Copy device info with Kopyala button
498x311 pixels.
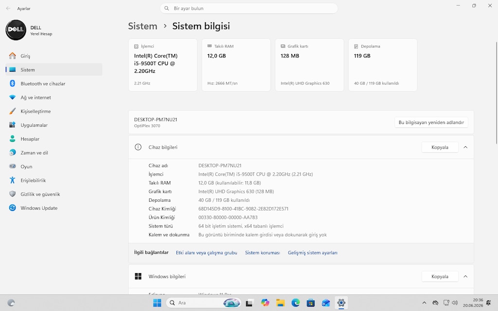click(x=440, y=147)
